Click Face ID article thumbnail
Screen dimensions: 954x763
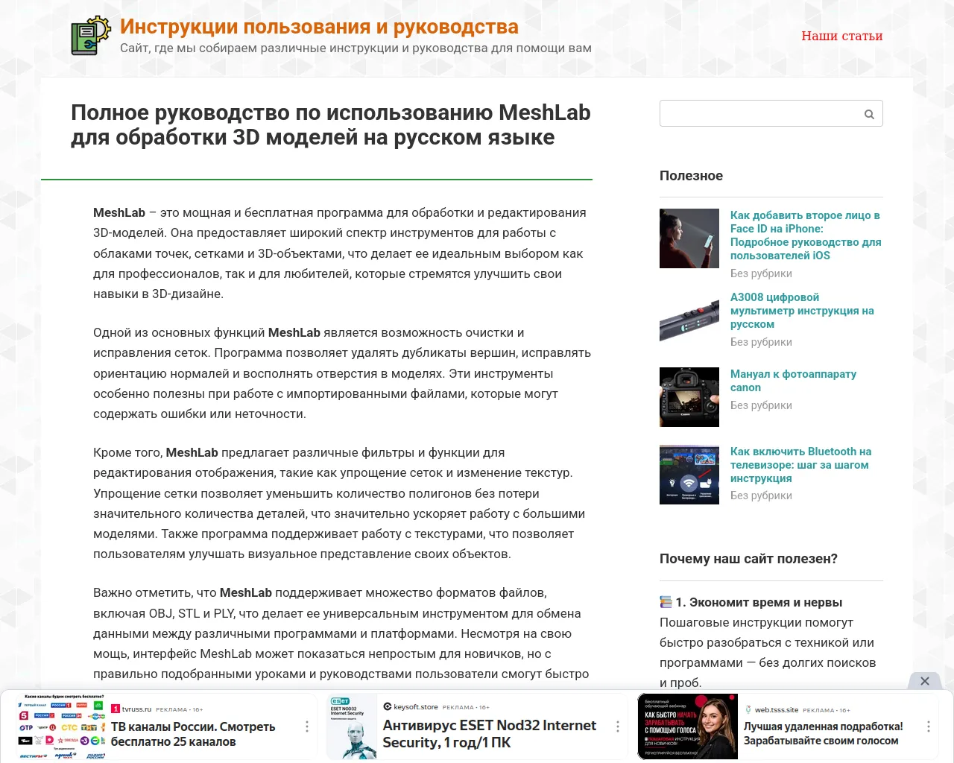689,238
